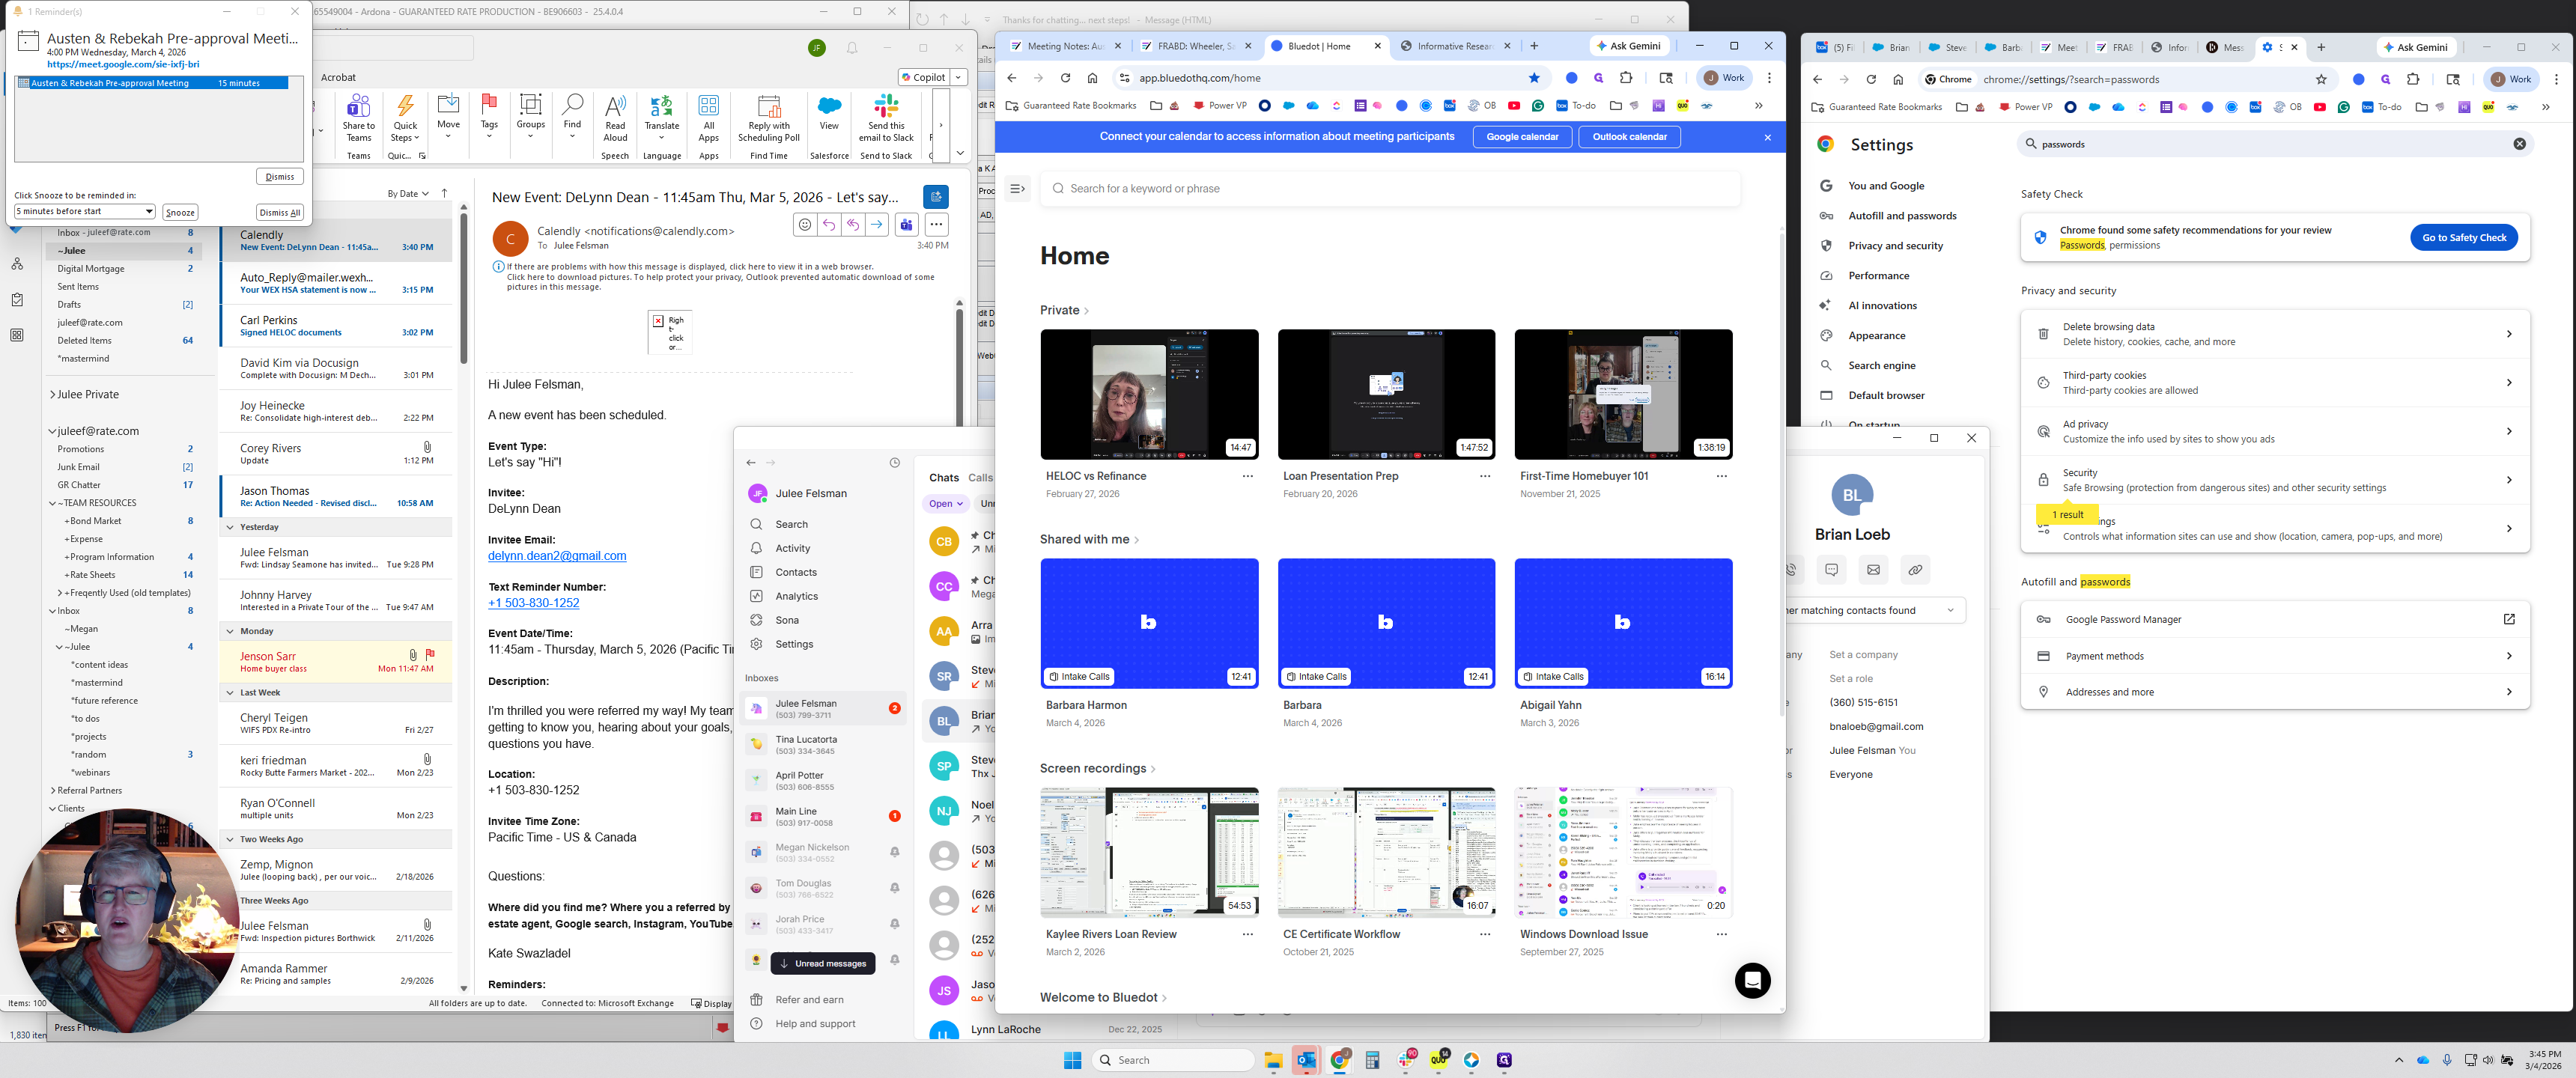2576x1078 pixels.
Task: Switch to the Calls tab in phone app
Action: (x=980, y=478)
